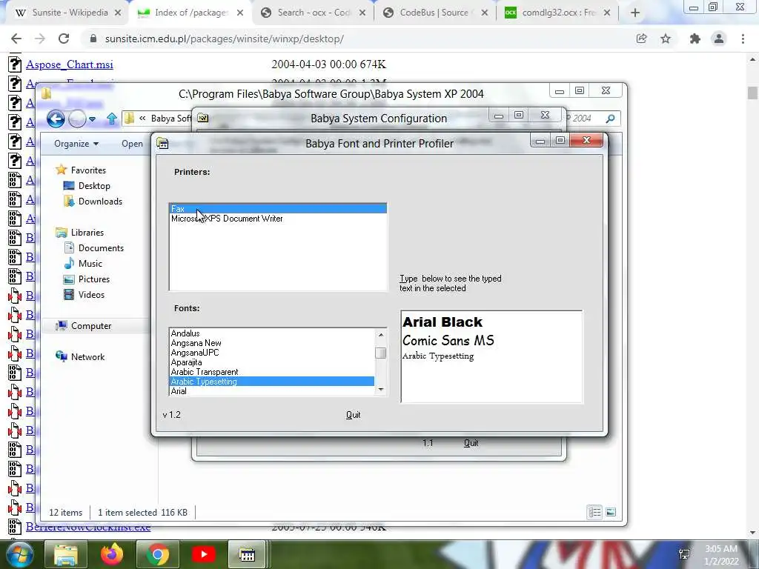Screen dimensions: 759x569
Task: Open Aspose_Chart.msi link
Action: click(70, 64)
